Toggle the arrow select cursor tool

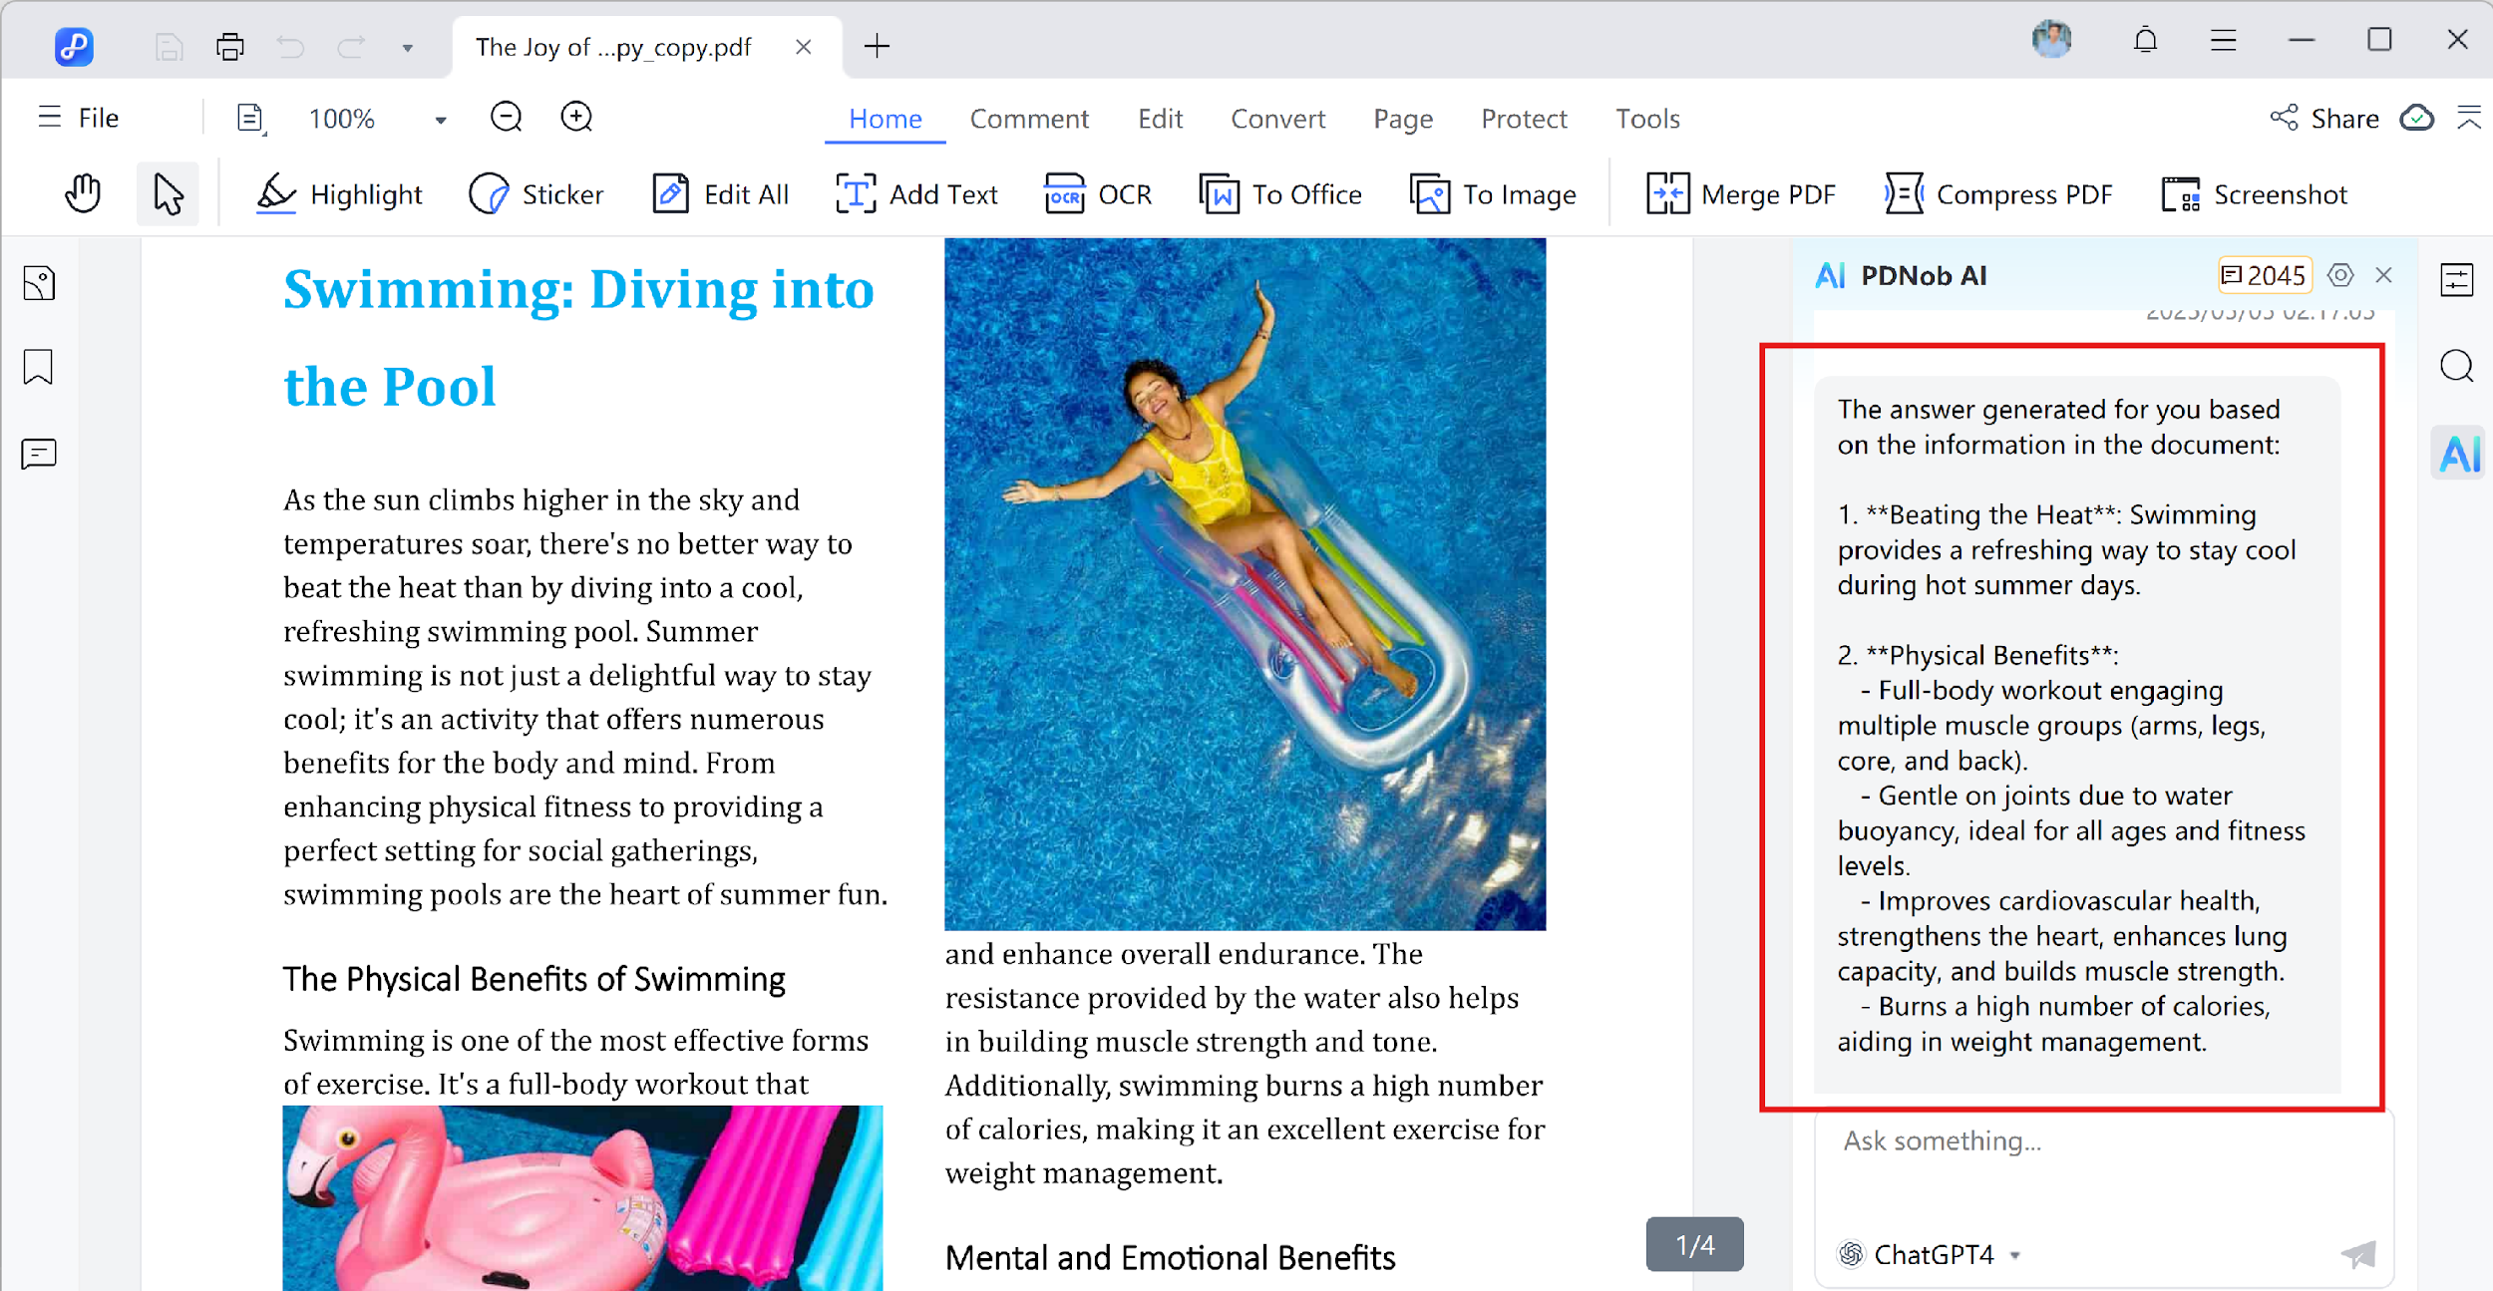[x=168, y=193]
